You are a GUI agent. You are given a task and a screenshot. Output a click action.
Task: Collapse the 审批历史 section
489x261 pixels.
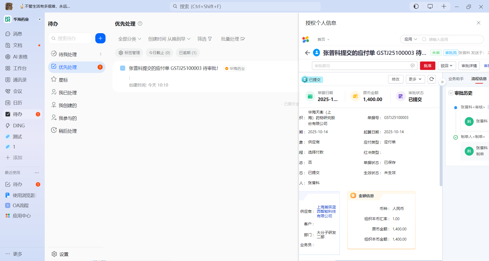coord(451,93)
